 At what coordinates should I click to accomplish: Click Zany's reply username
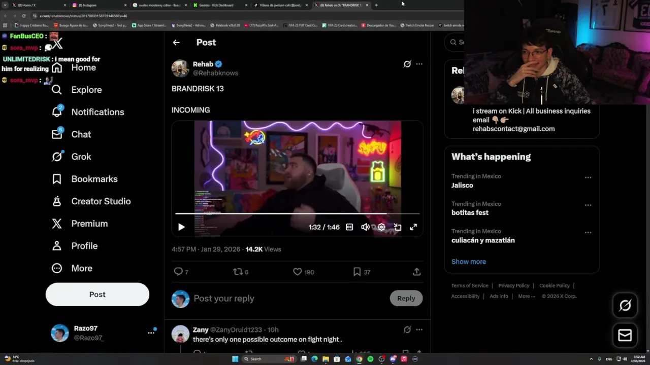(201, 330)
